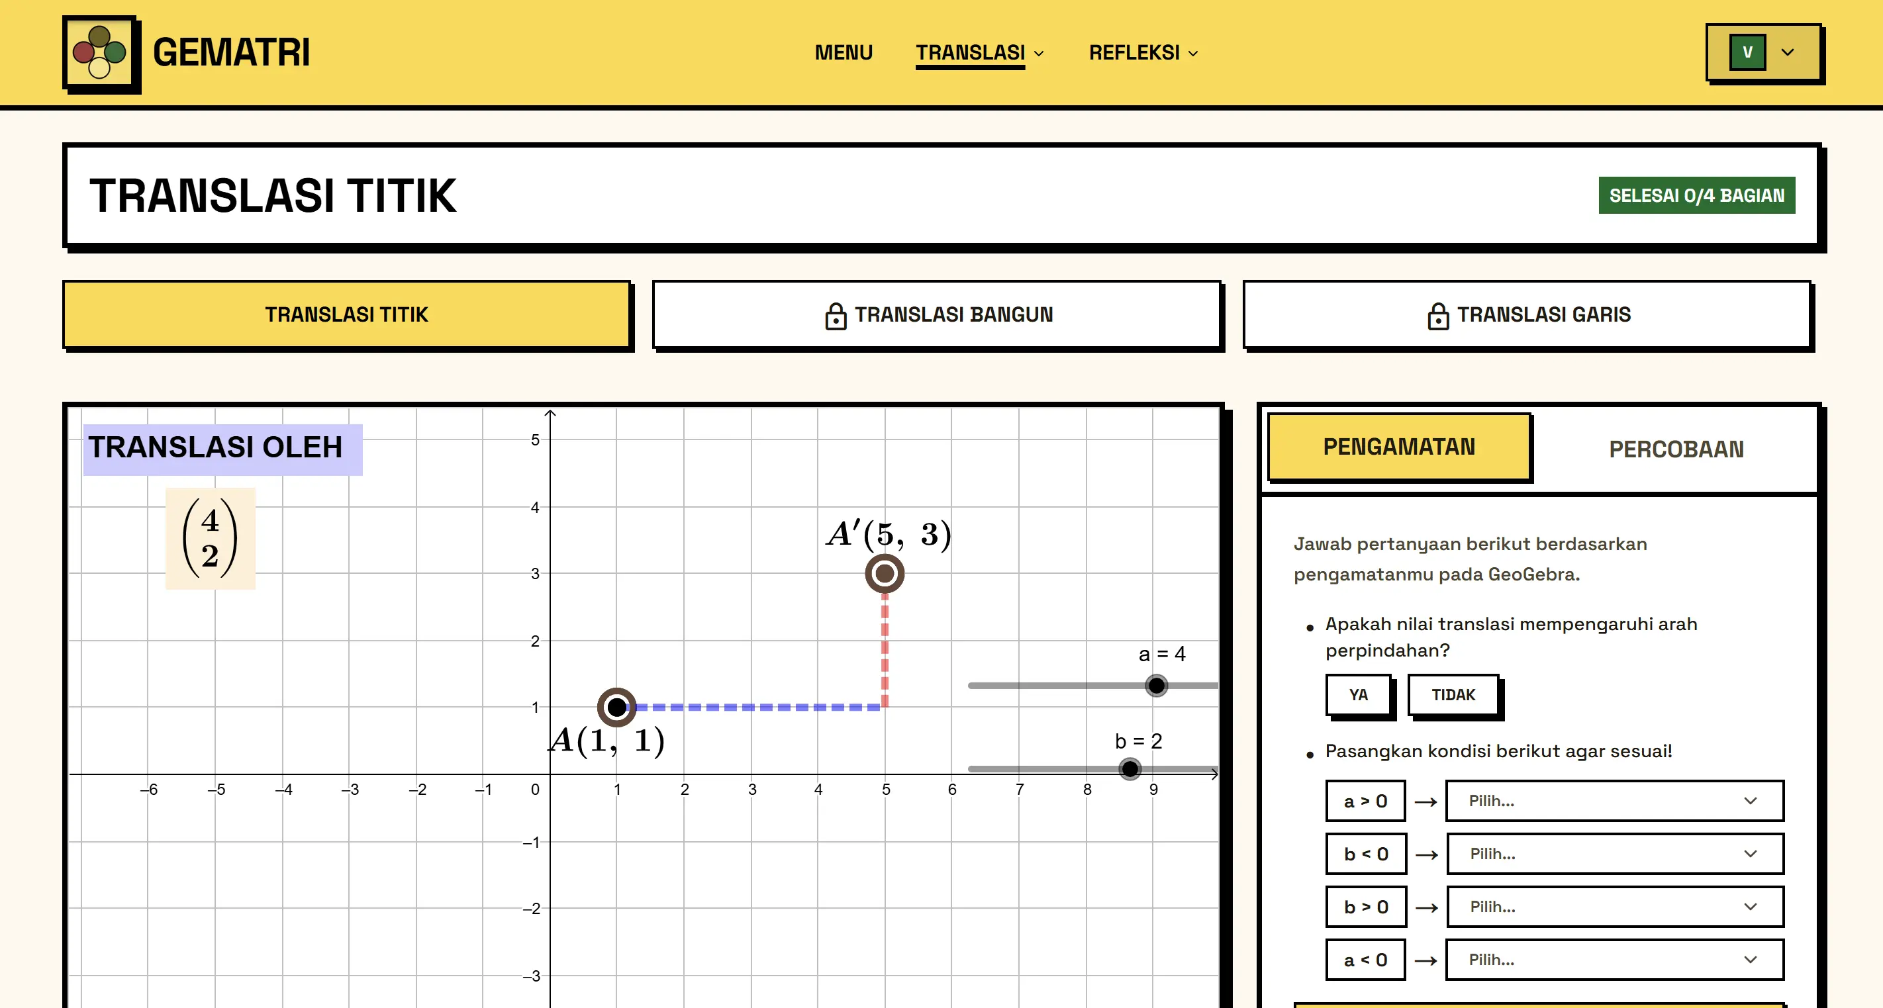The height and width of the screenshot is (1008, 1883).
Task: Select the TRANSLASI GARIS section button
Action: pos(1527,315)
